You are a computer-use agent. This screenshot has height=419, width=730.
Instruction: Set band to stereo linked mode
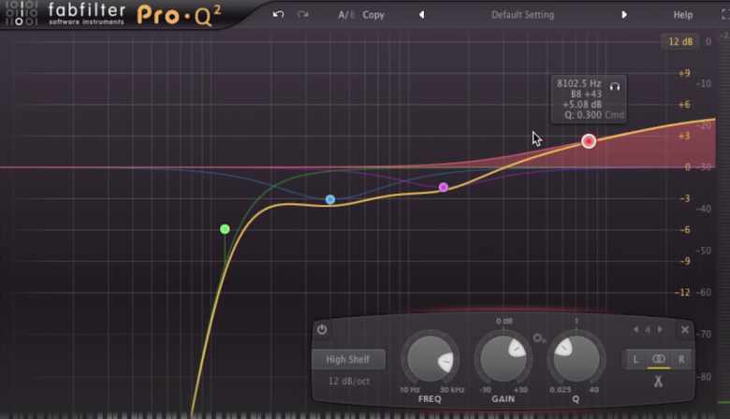coord(658,359)
